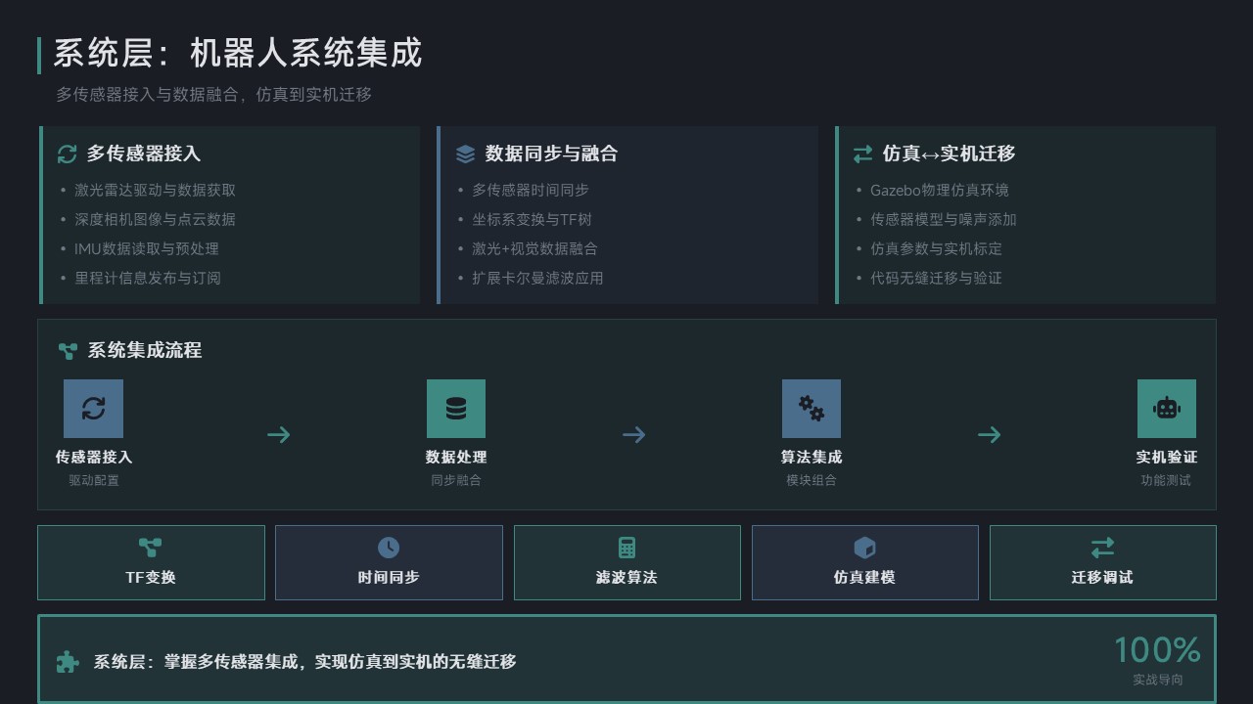Click the arrow between 算法集成 and 实机验证

[x=989, y=434]
